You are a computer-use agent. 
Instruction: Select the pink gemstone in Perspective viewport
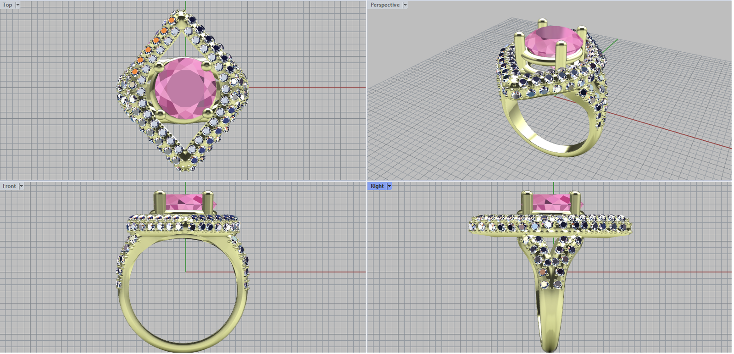tap(554, 41)
